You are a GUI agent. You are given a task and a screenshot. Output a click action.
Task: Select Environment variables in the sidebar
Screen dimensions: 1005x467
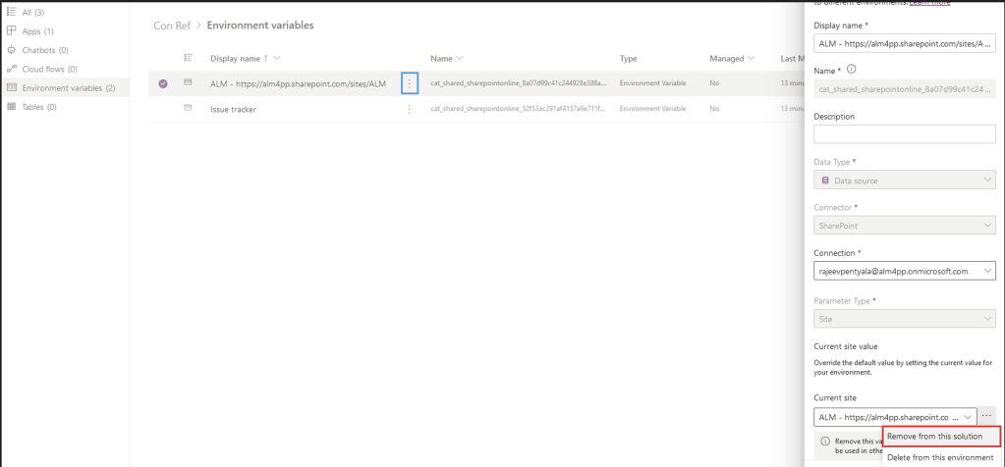tap(68, 88)
